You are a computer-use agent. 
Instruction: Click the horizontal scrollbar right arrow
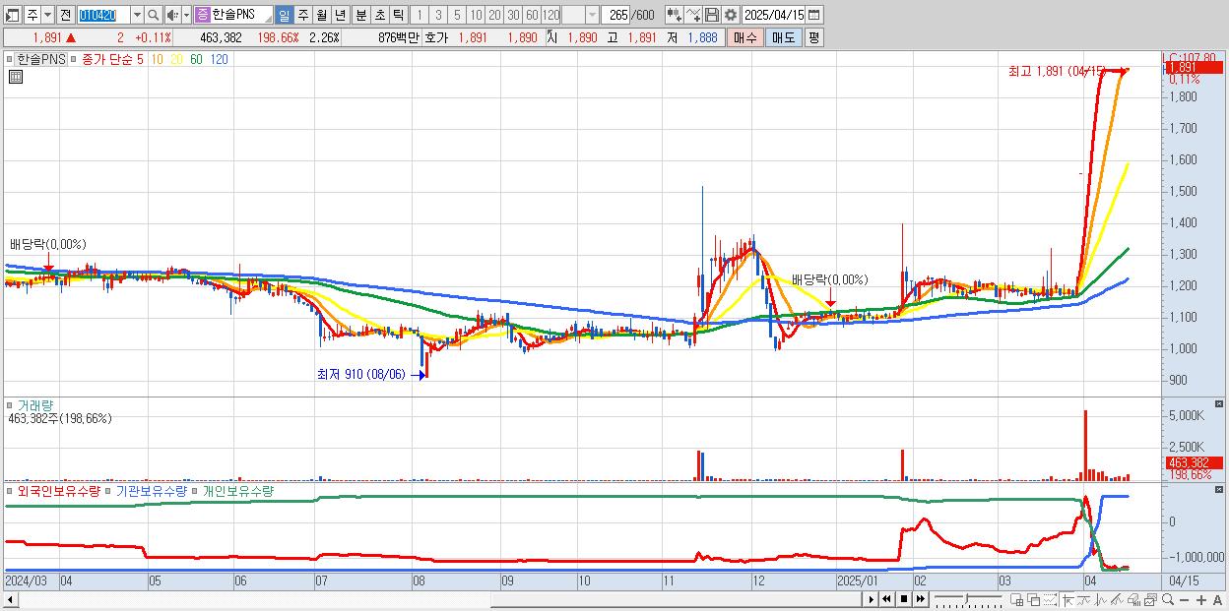(x=871, y=599)
